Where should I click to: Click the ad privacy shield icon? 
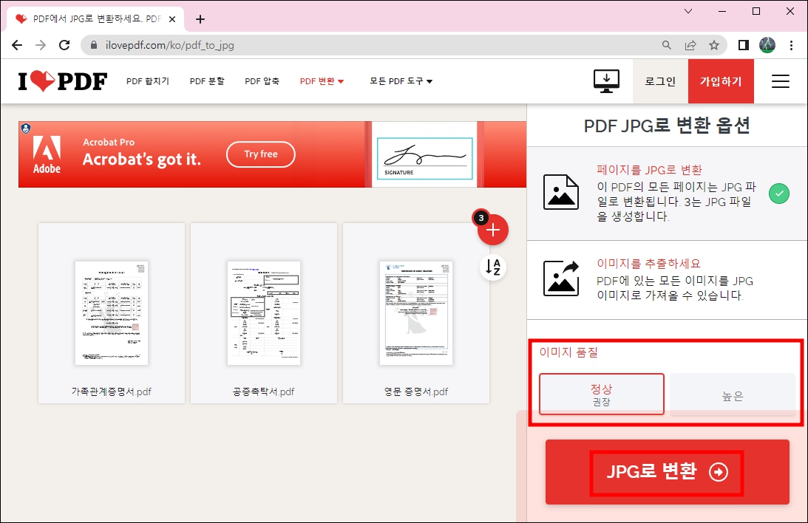click(x=26, y=129)
